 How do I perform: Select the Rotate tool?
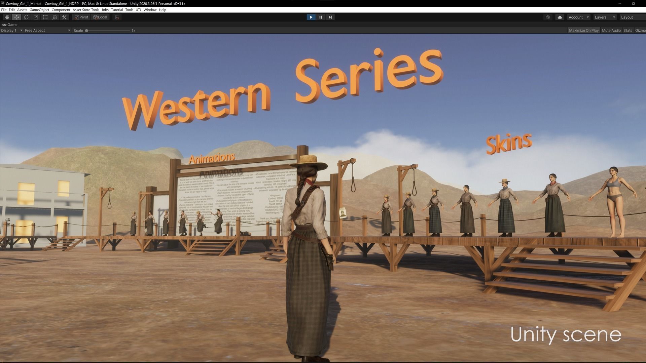click(x=26, y=17)
